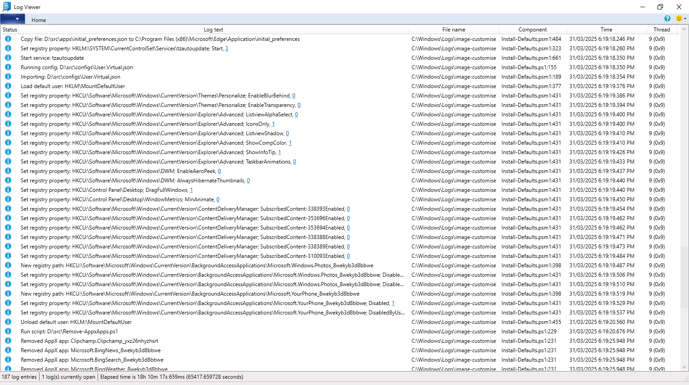Click the info icon for EnableTransparency row

click(8, 105)
